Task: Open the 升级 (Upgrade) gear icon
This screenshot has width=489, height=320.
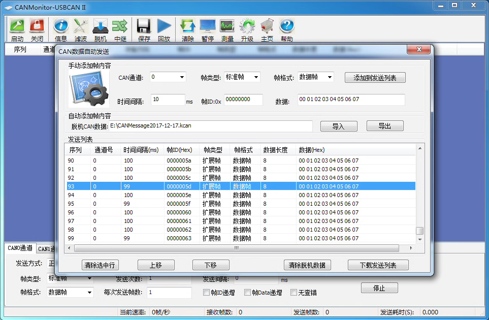Action: tap(247, 28)
